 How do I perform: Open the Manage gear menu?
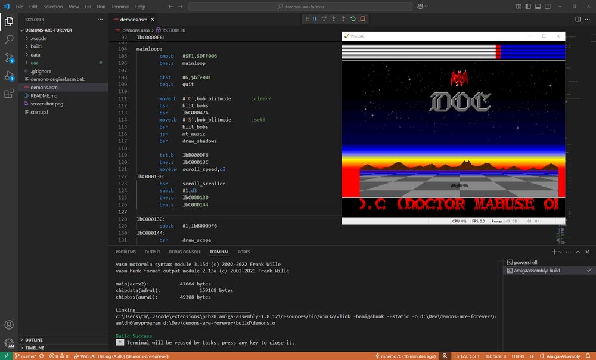click(x=9, y=343)
